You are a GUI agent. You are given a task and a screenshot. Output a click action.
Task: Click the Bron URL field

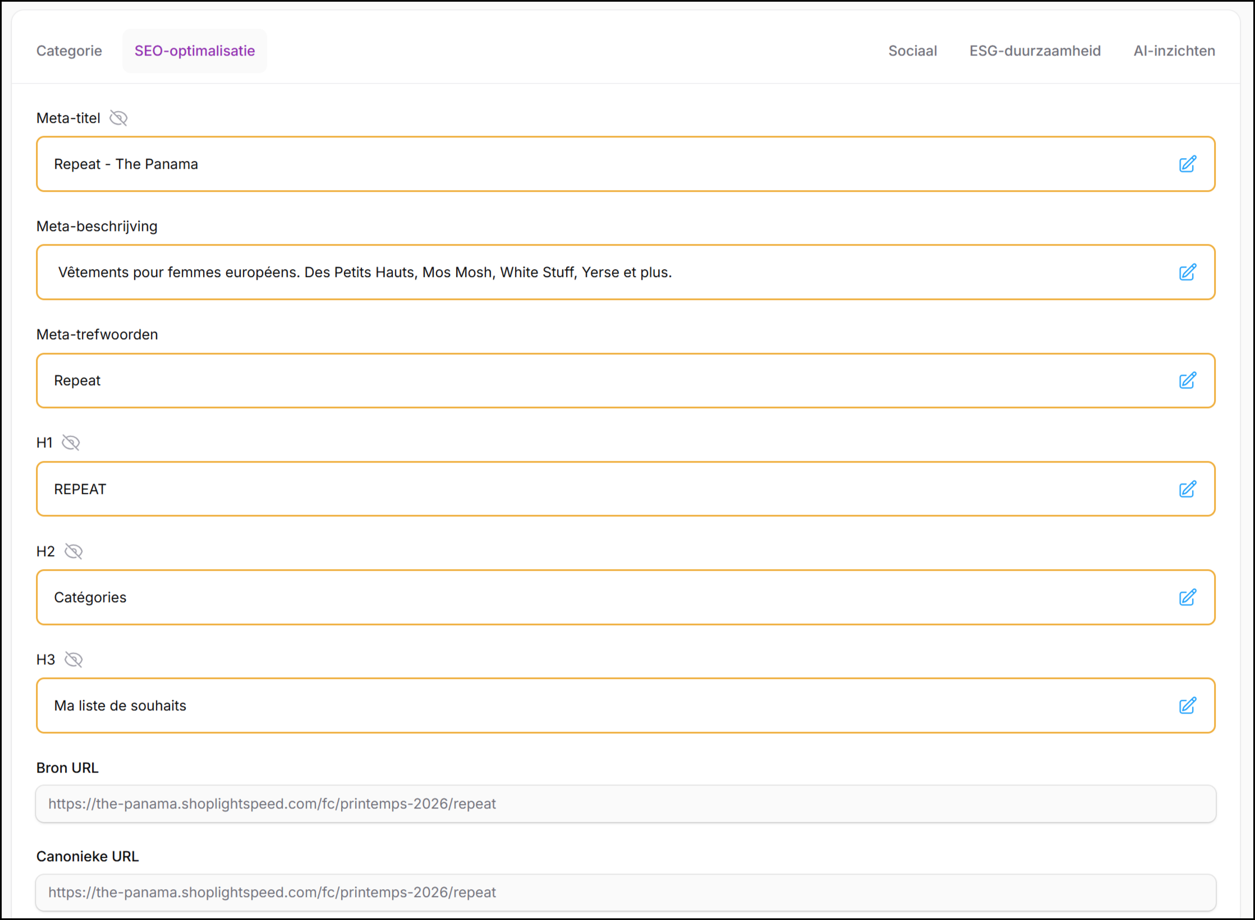click(626, 804)
